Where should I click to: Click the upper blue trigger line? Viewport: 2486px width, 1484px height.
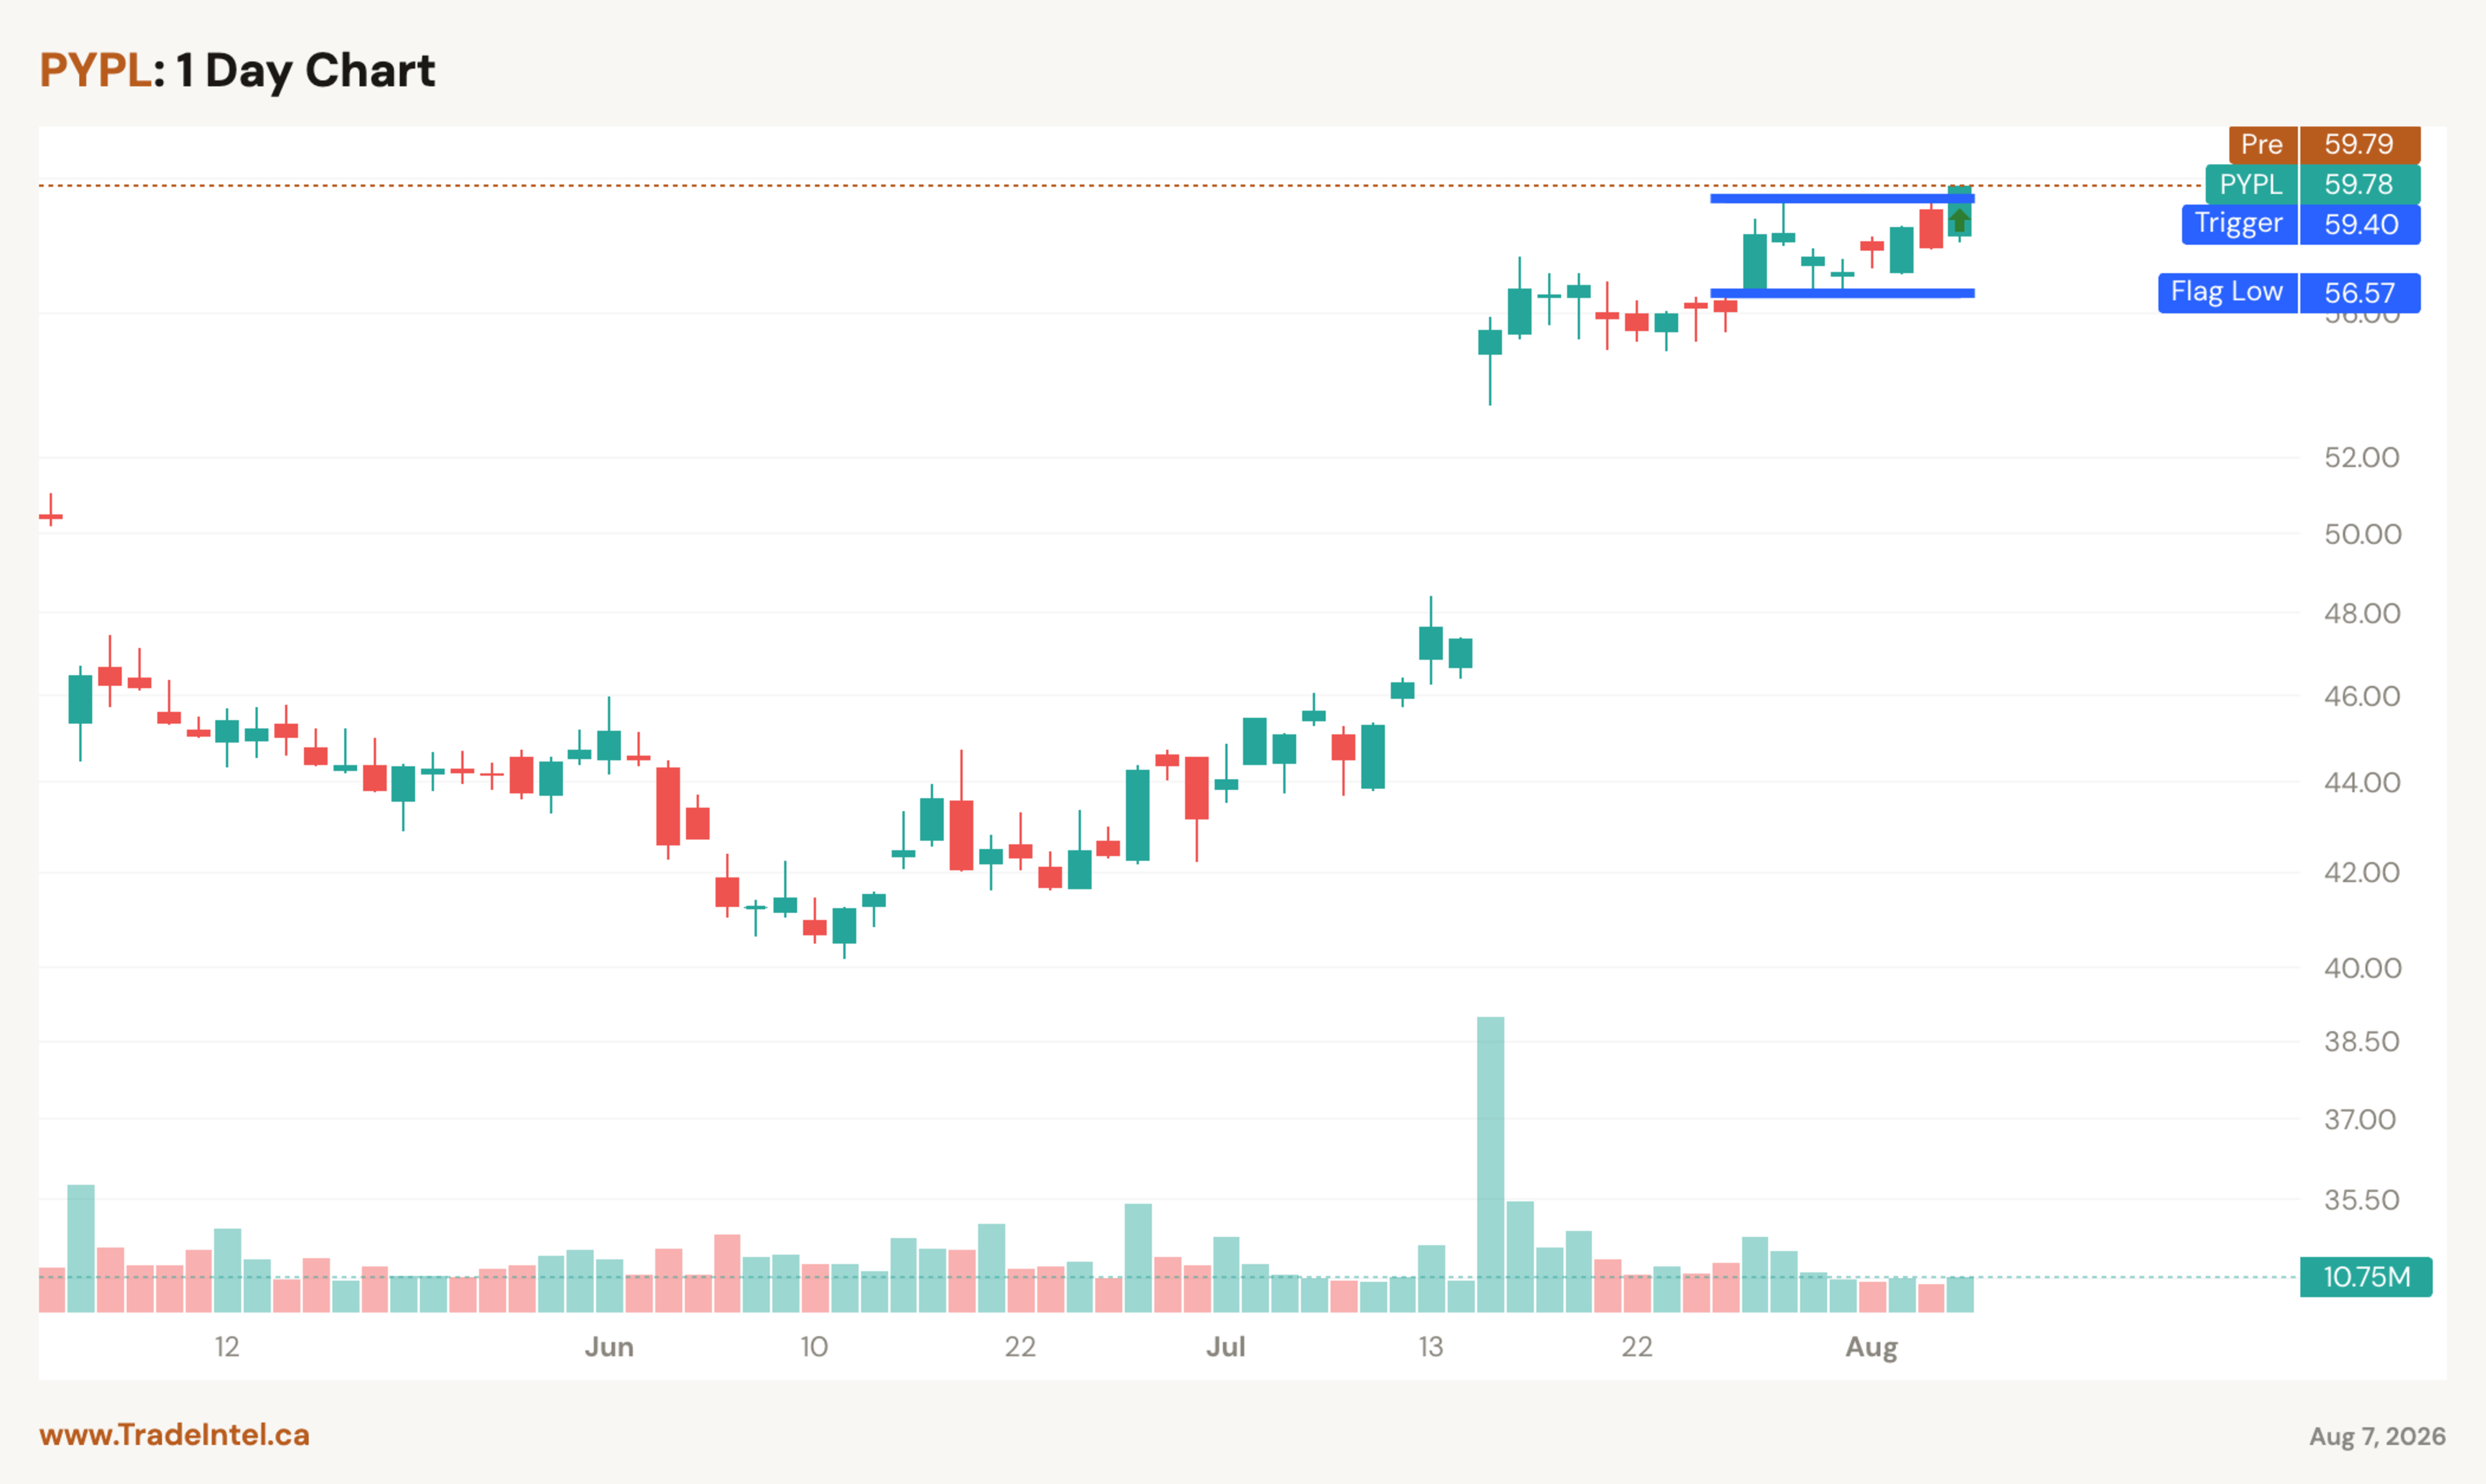(1842, 198)
